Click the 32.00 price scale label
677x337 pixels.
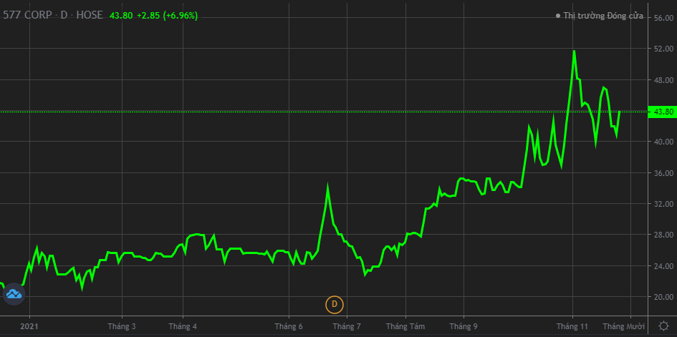coord(663,204)
